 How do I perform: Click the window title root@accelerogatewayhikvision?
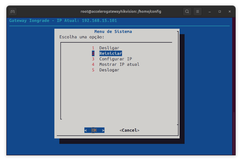(x=121, y=12)
